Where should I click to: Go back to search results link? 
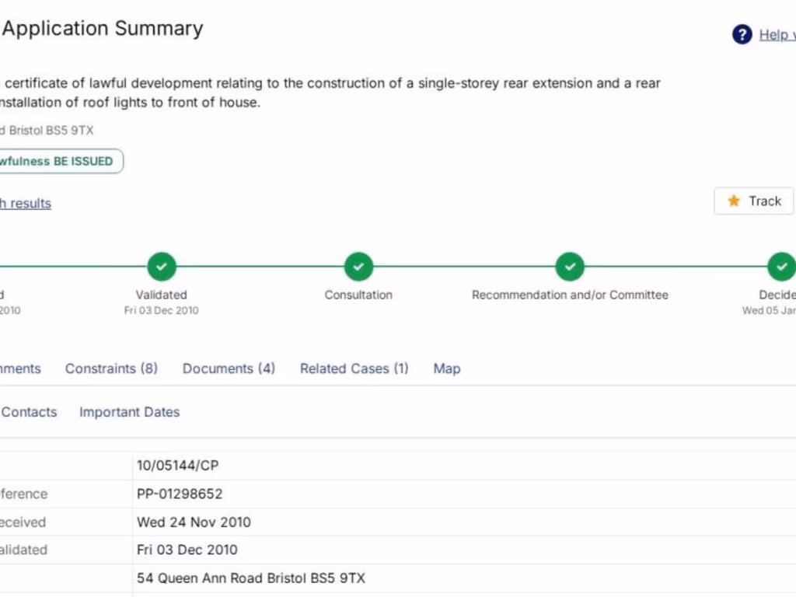[25, 204]
